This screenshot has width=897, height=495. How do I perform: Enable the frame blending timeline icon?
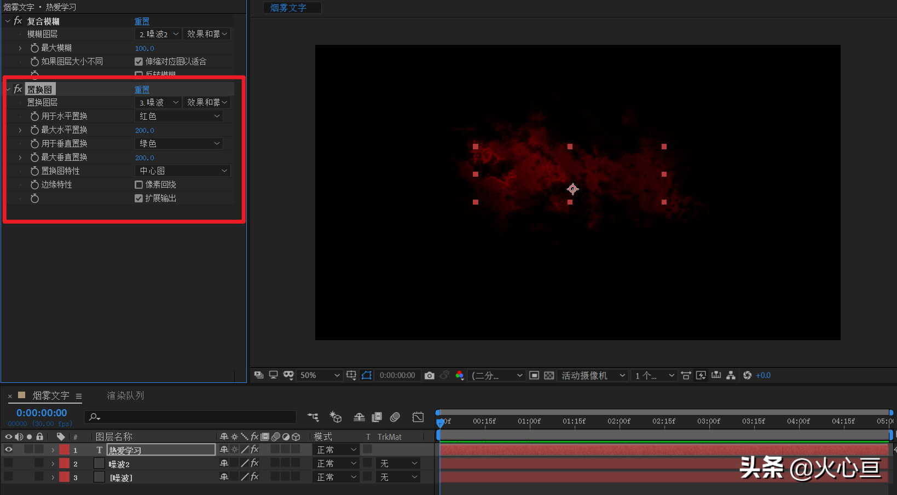point(377,417)
